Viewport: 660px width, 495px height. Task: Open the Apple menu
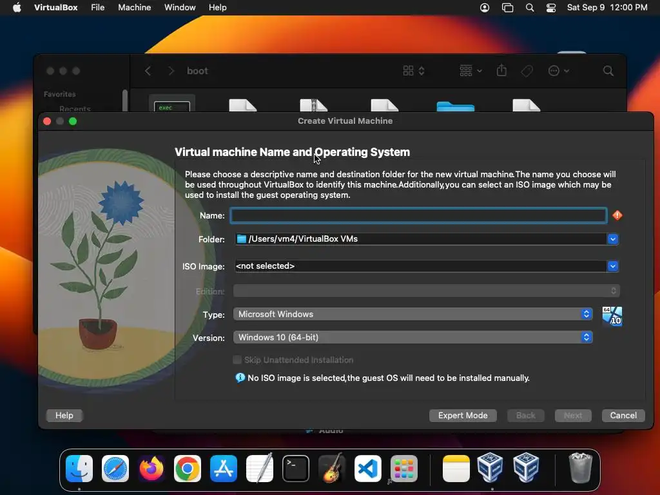click(17, 8)
